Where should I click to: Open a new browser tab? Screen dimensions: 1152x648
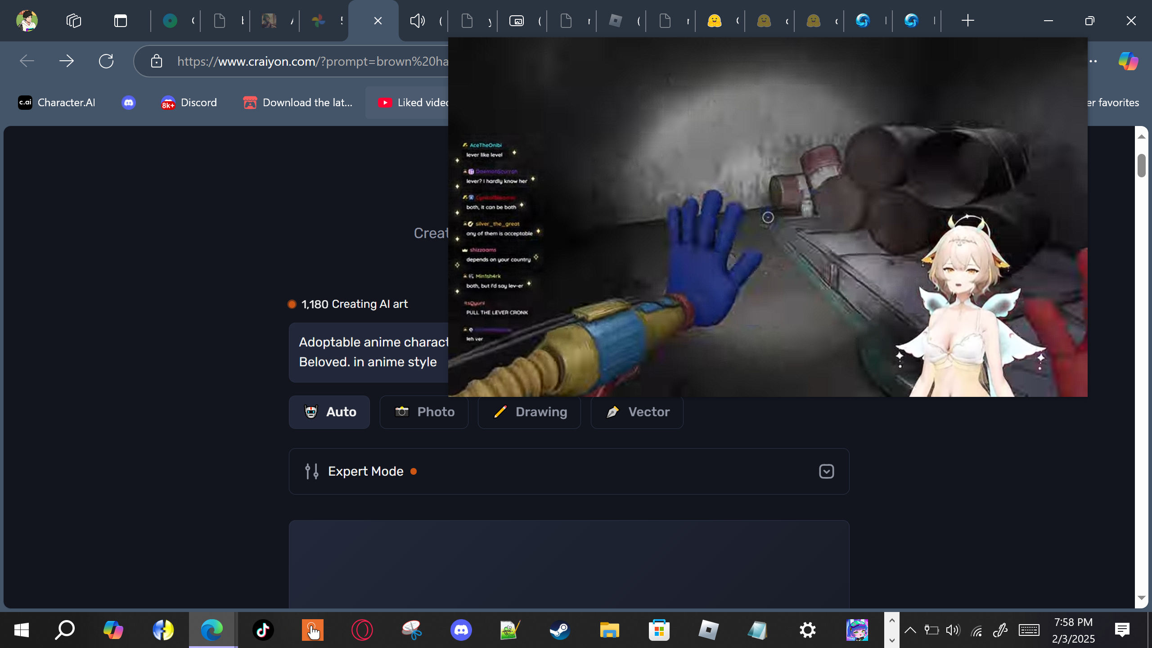pos(967,21)
